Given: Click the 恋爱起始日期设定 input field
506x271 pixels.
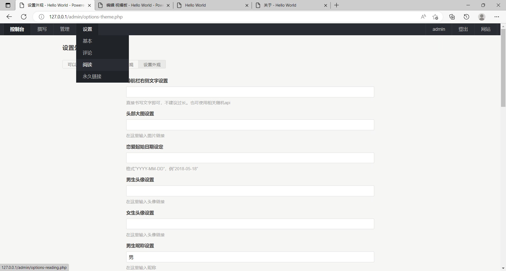Looking at the screenshot, I should (250, 158).
